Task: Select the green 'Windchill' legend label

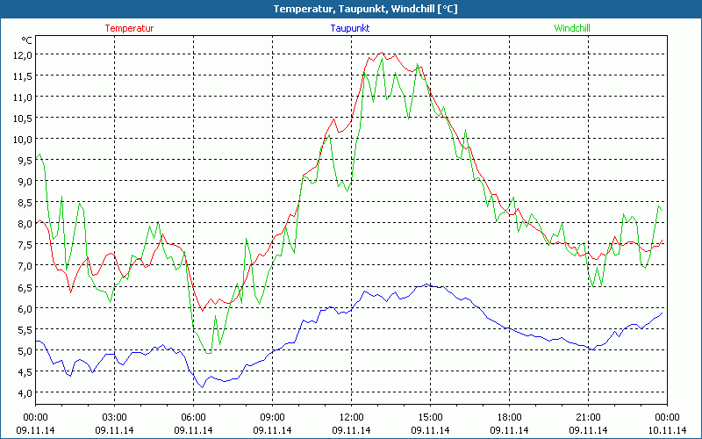Action: pyautogui.click(x=572, y=28)
